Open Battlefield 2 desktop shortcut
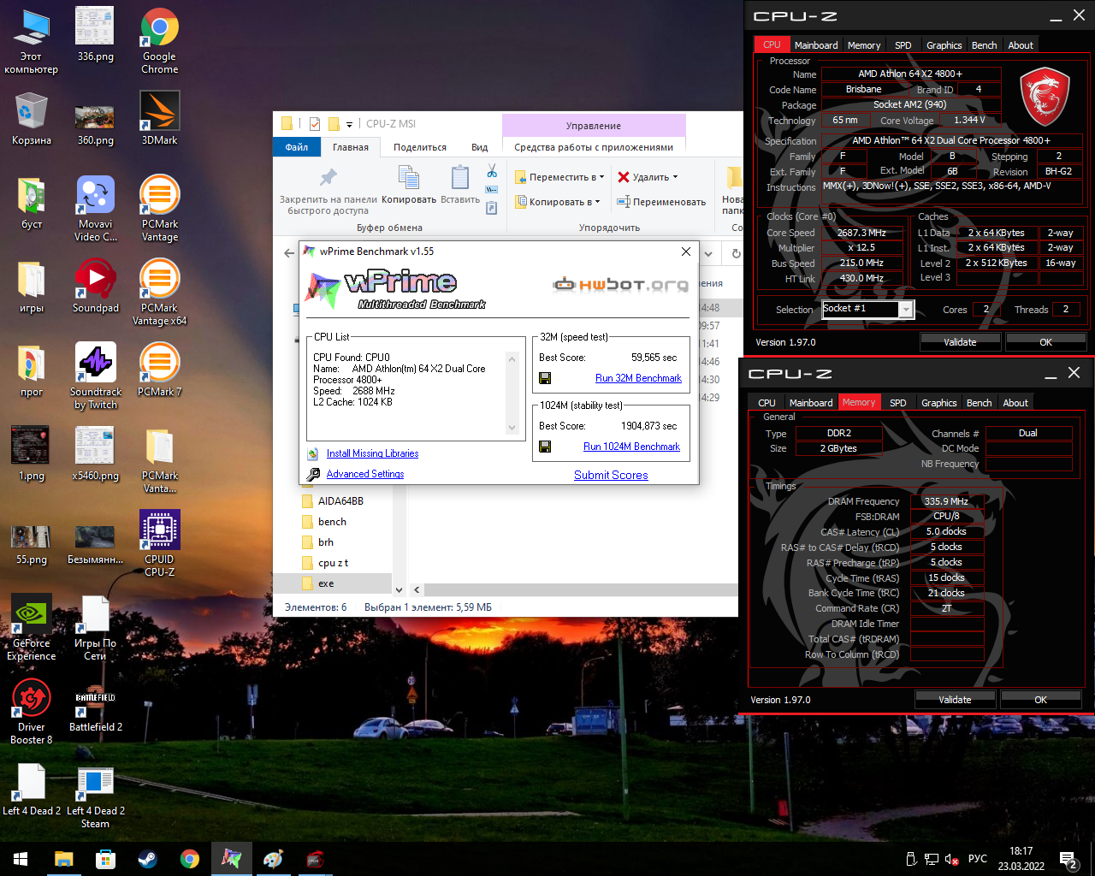The image size is (1095, 876). [95, 705]
